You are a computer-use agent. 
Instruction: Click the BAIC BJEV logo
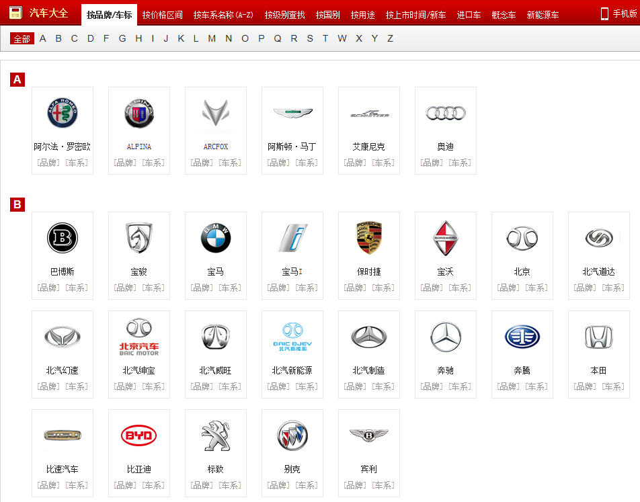click(x=292, y=337)
